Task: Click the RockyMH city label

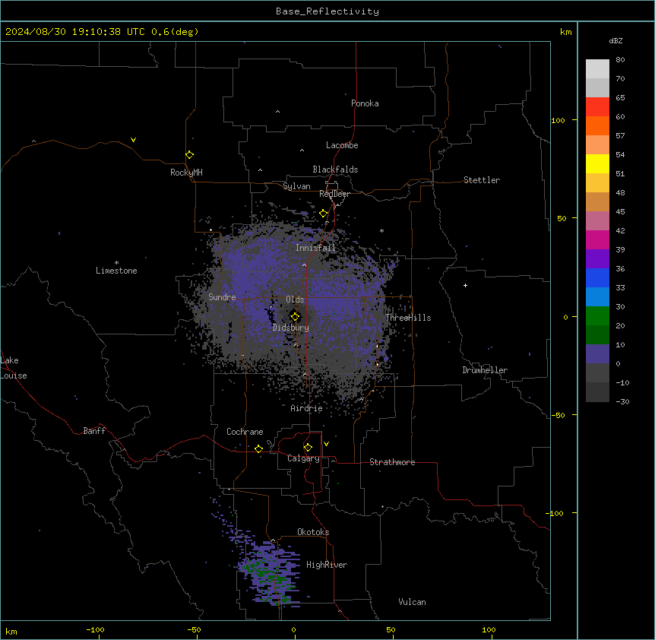Action: click(186, 173)
